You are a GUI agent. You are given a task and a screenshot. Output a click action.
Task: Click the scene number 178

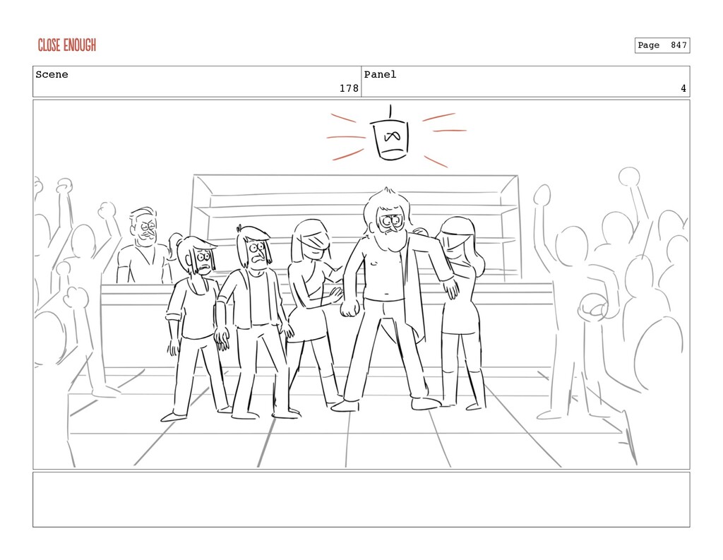click(349, 88)
